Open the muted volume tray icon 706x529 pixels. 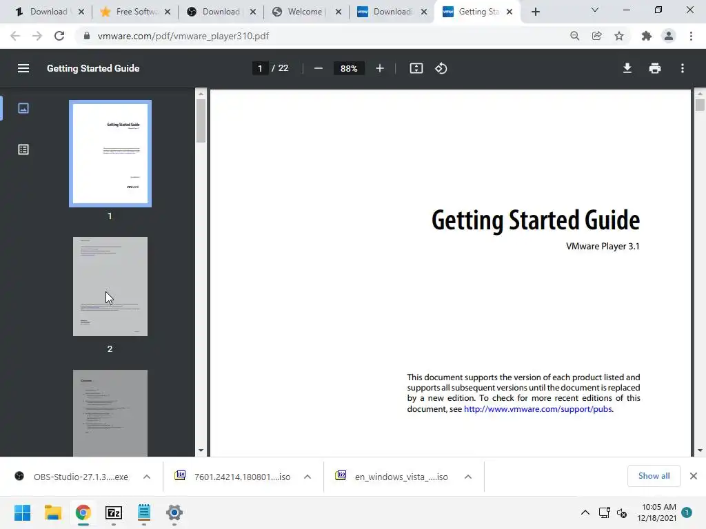tap(622, 512)
